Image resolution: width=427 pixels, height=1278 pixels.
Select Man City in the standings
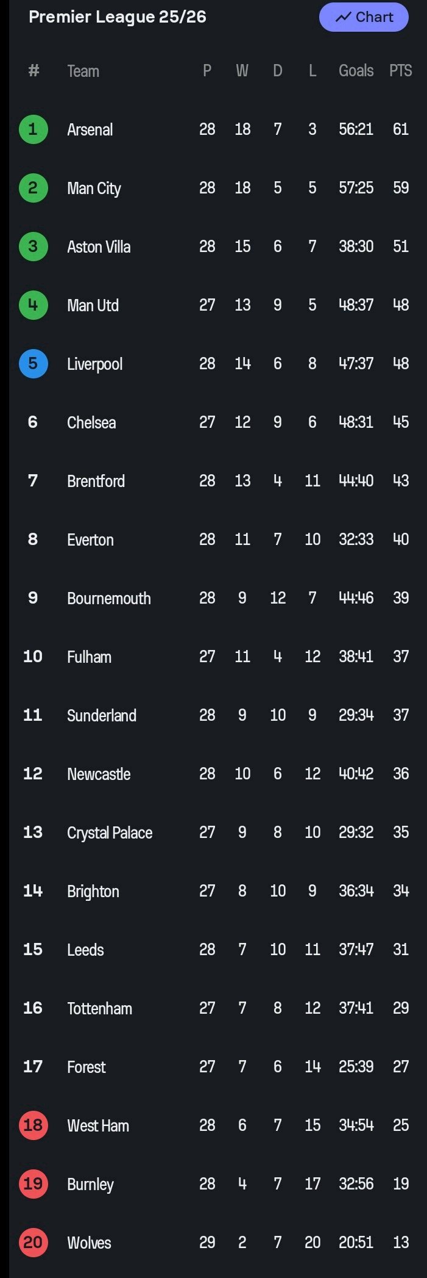(94, 188)
